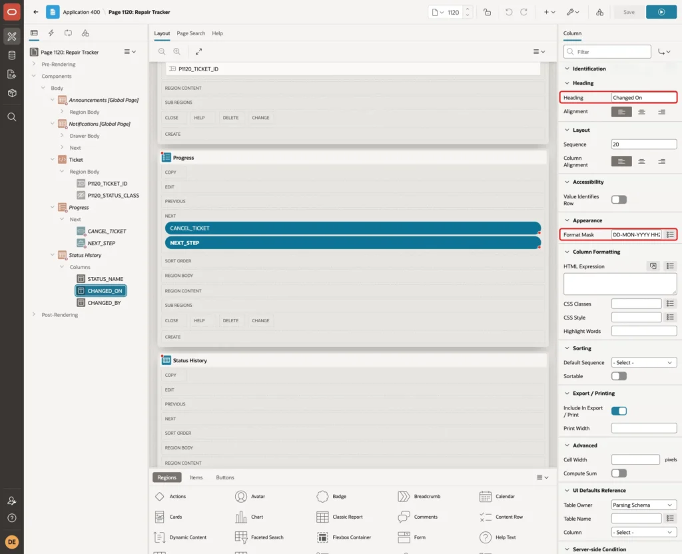Click the property Filter search field

pyautogui.click(x=607, y=52)
